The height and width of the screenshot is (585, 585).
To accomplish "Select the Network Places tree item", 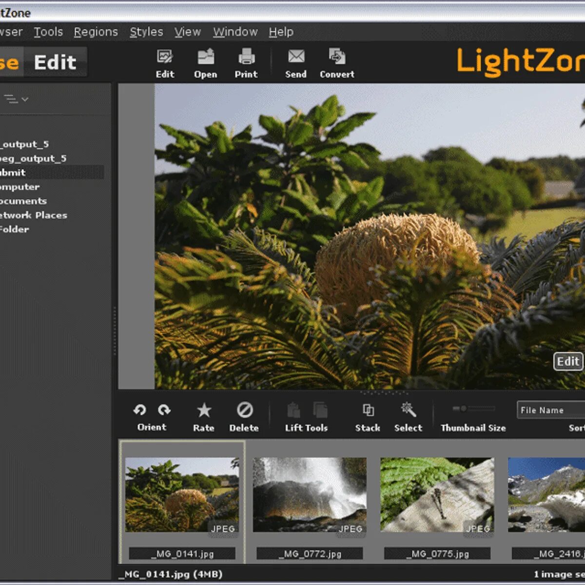I will tap(34, 215).
